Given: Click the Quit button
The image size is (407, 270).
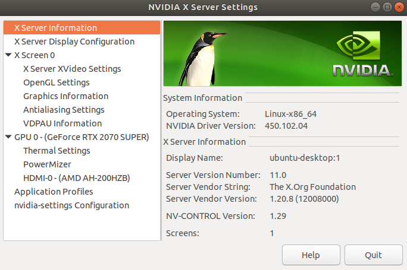Looking at the screenshot, I should coord(373,255).
